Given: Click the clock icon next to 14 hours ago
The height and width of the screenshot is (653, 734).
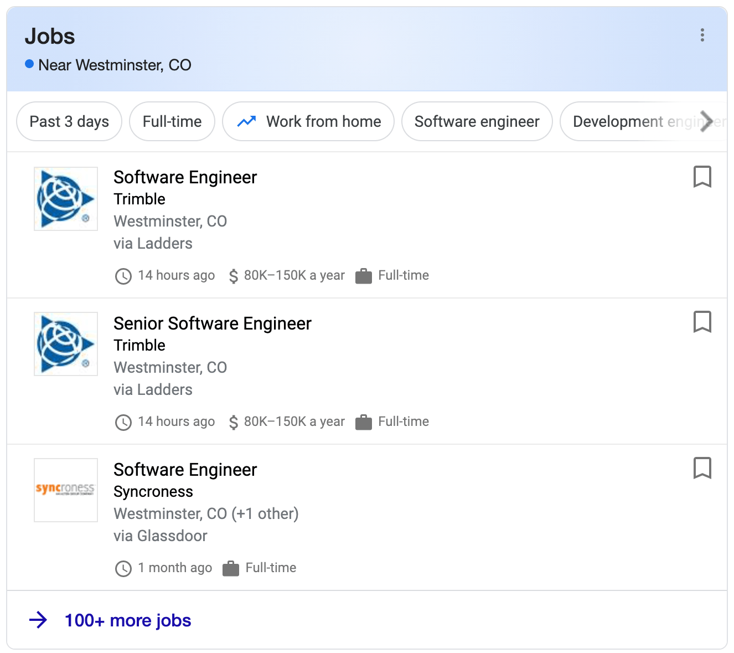Looking at the screenshot, I should [x=123, y=276].
